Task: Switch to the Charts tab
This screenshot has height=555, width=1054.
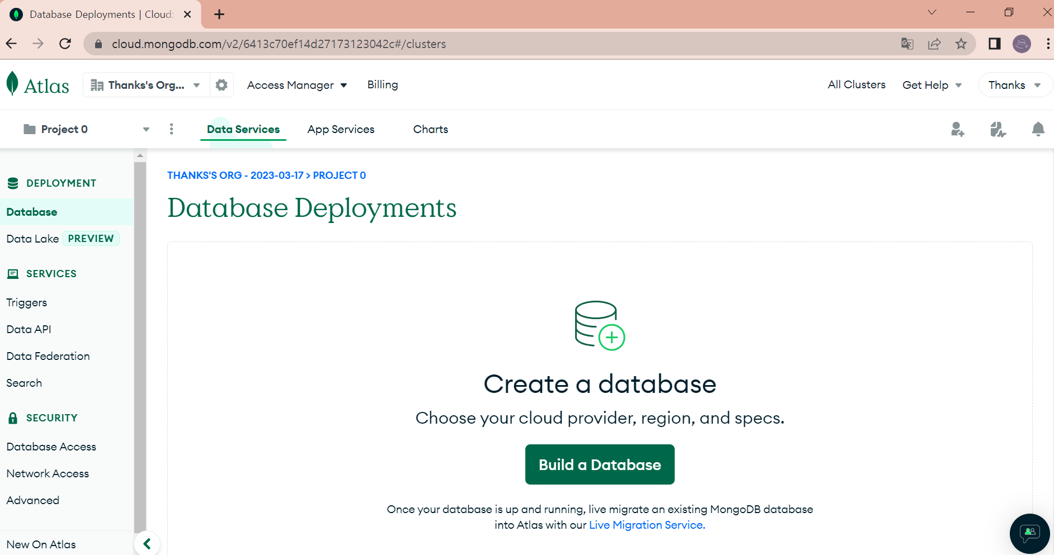Action: (431, 129)
